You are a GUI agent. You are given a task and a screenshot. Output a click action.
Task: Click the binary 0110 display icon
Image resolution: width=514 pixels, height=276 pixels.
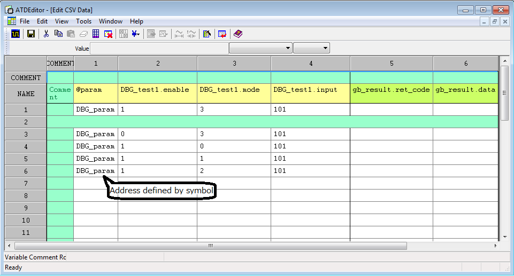[x=123, y=34]
